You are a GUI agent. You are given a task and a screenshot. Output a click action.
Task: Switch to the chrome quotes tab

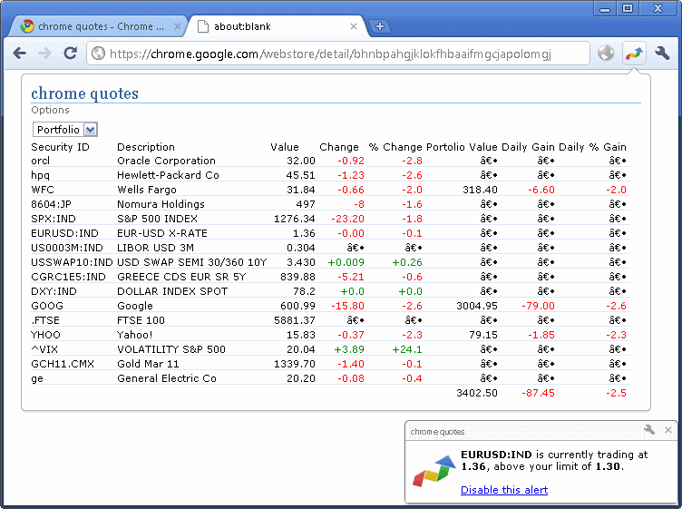[x=100, y=26]
